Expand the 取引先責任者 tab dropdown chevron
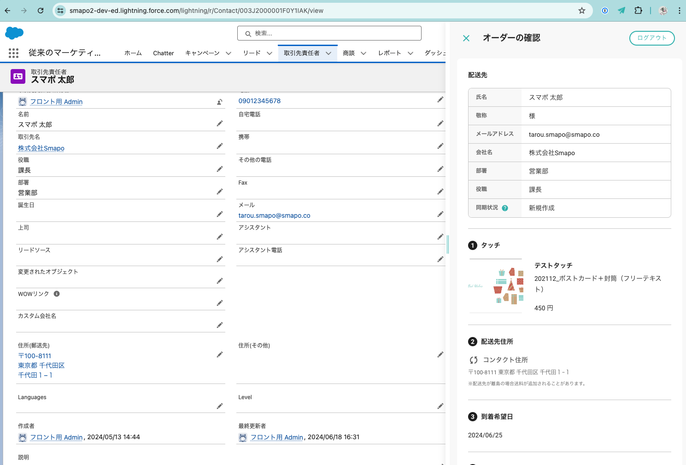This screenshot has width=686, height=465. coord(328,53)
